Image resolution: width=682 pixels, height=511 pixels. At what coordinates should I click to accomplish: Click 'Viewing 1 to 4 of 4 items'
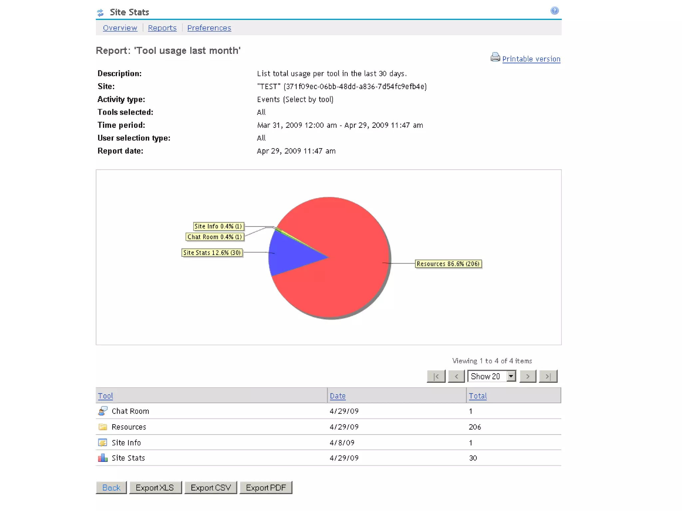[x=492, y=361]
